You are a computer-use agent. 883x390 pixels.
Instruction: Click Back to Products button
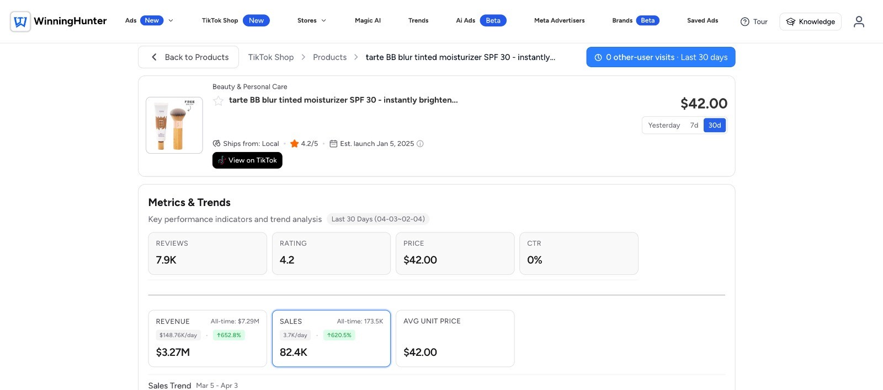pyautogui.click(x=188, y=57)
